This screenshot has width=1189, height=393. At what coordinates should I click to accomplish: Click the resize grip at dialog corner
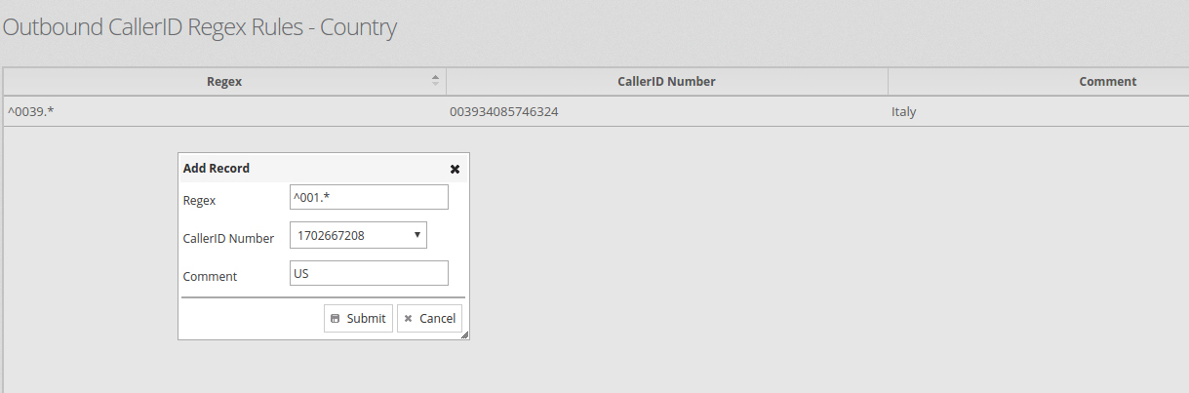464,334
